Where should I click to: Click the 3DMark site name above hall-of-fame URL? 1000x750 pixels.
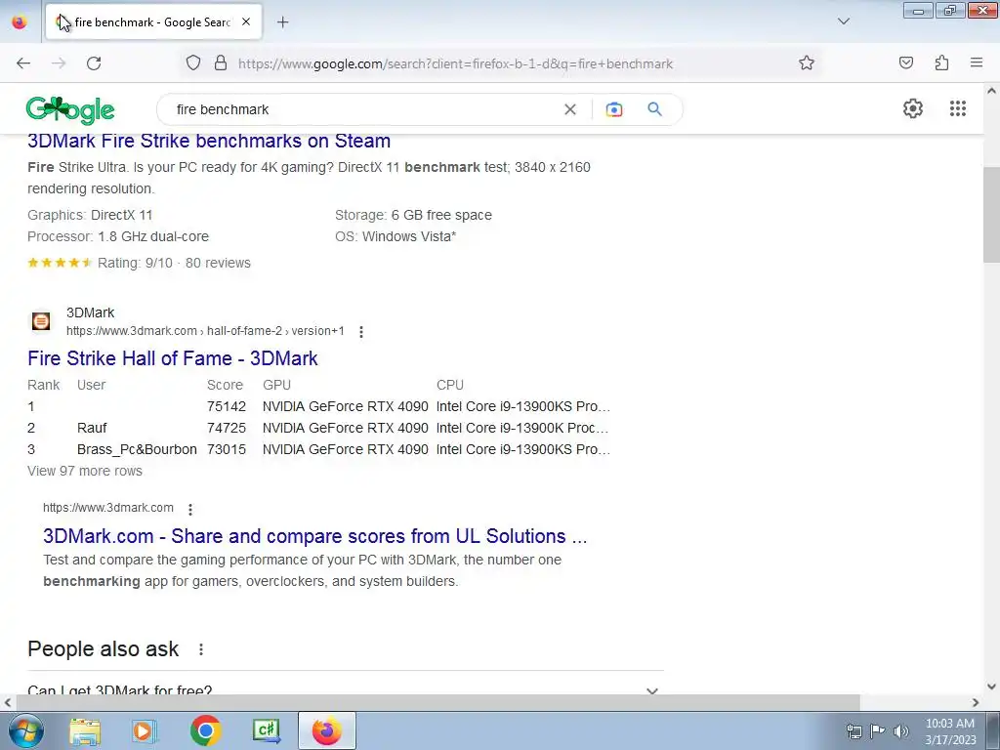tap(91, 313)
